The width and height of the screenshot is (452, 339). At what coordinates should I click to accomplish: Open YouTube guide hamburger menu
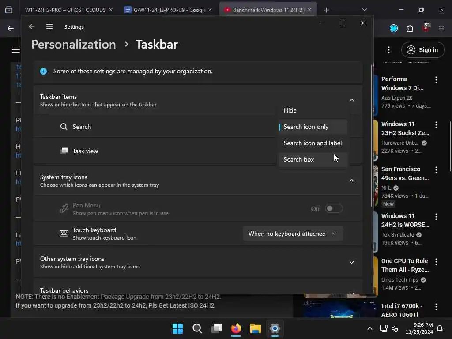pyautogui.click(x=16, y=49)
